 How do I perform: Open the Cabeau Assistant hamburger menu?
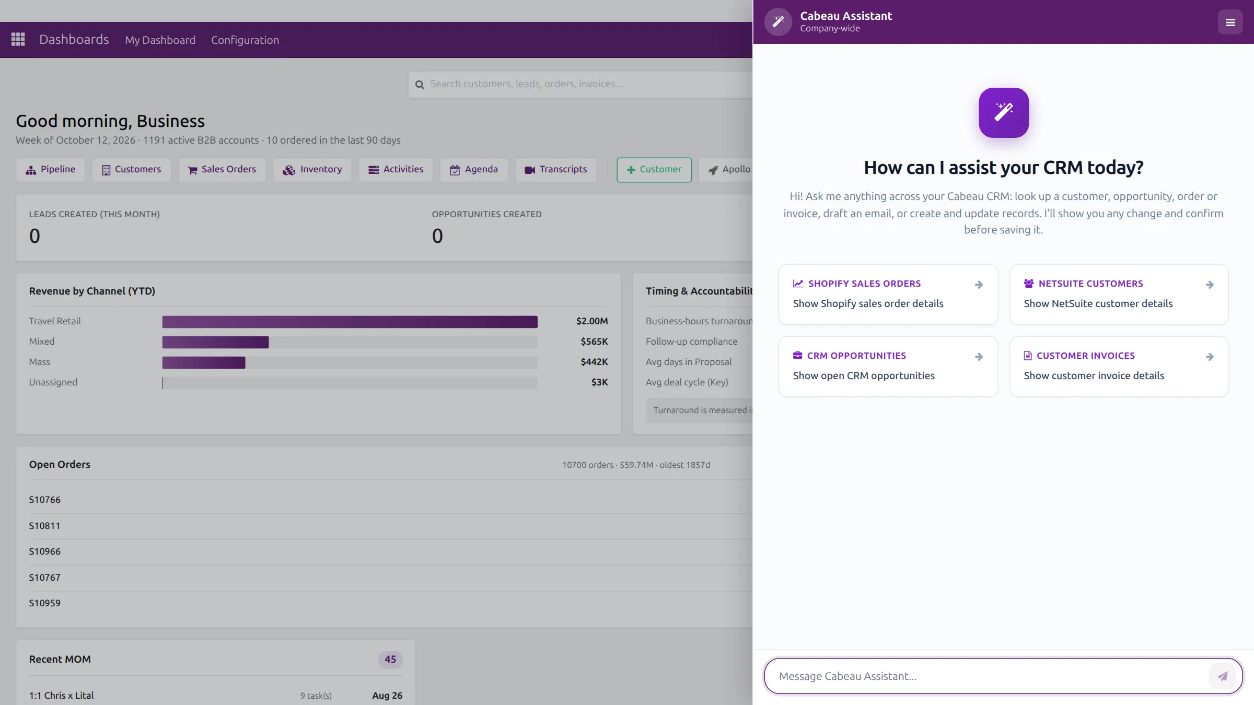coord(1230,22)
